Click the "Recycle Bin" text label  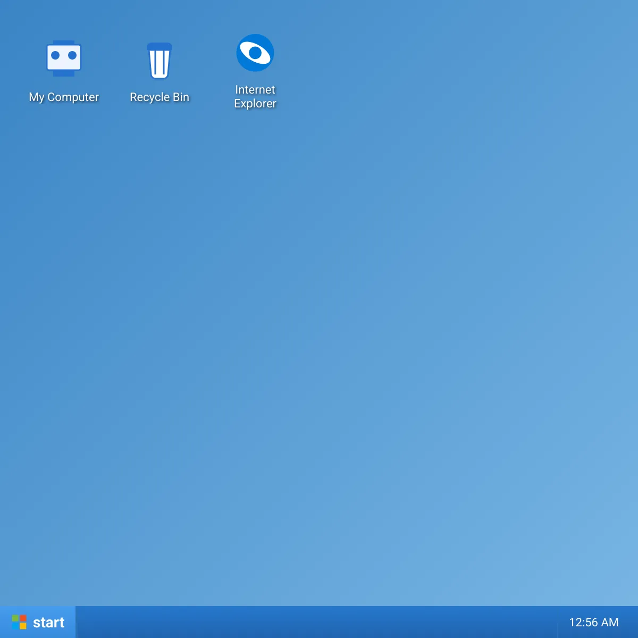[x=159, y=97]
